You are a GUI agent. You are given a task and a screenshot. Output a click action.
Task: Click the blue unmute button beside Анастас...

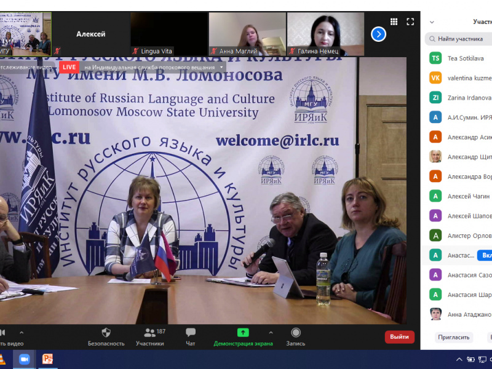(485, 255)
